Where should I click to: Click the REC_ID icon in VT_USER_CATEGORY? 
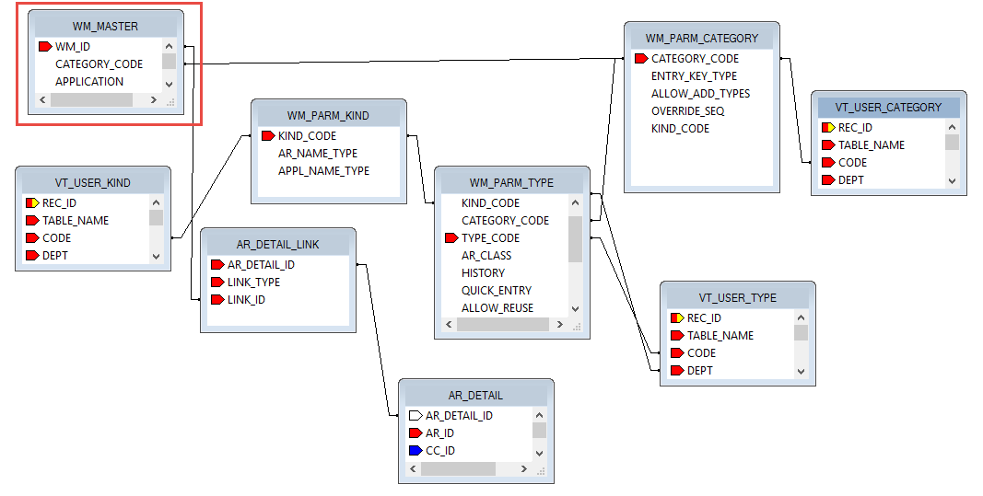pyautogui.click(x=827, y=128)
